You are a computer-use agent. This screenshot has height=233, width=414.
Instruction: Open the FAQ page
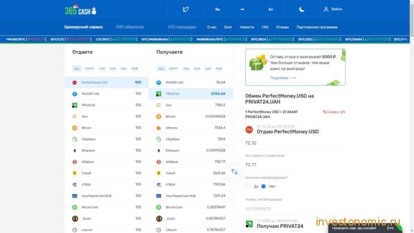pos(265,27)
